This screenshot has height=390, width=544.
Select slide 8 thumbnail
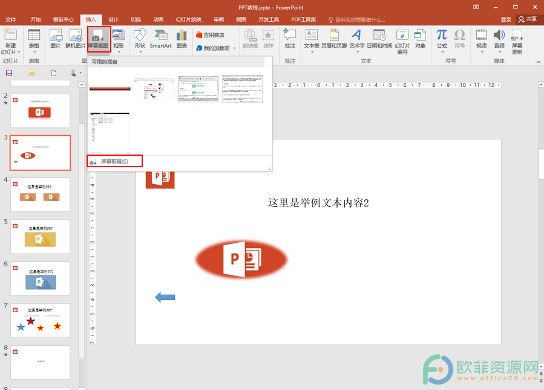(41, 362)
